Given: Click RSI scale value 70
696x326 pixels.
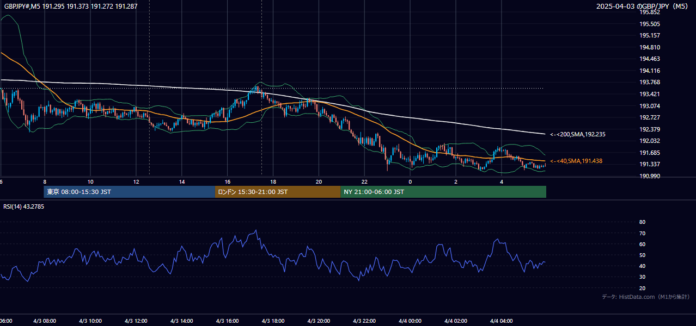Looking at the screenshot, I should 642,233.
